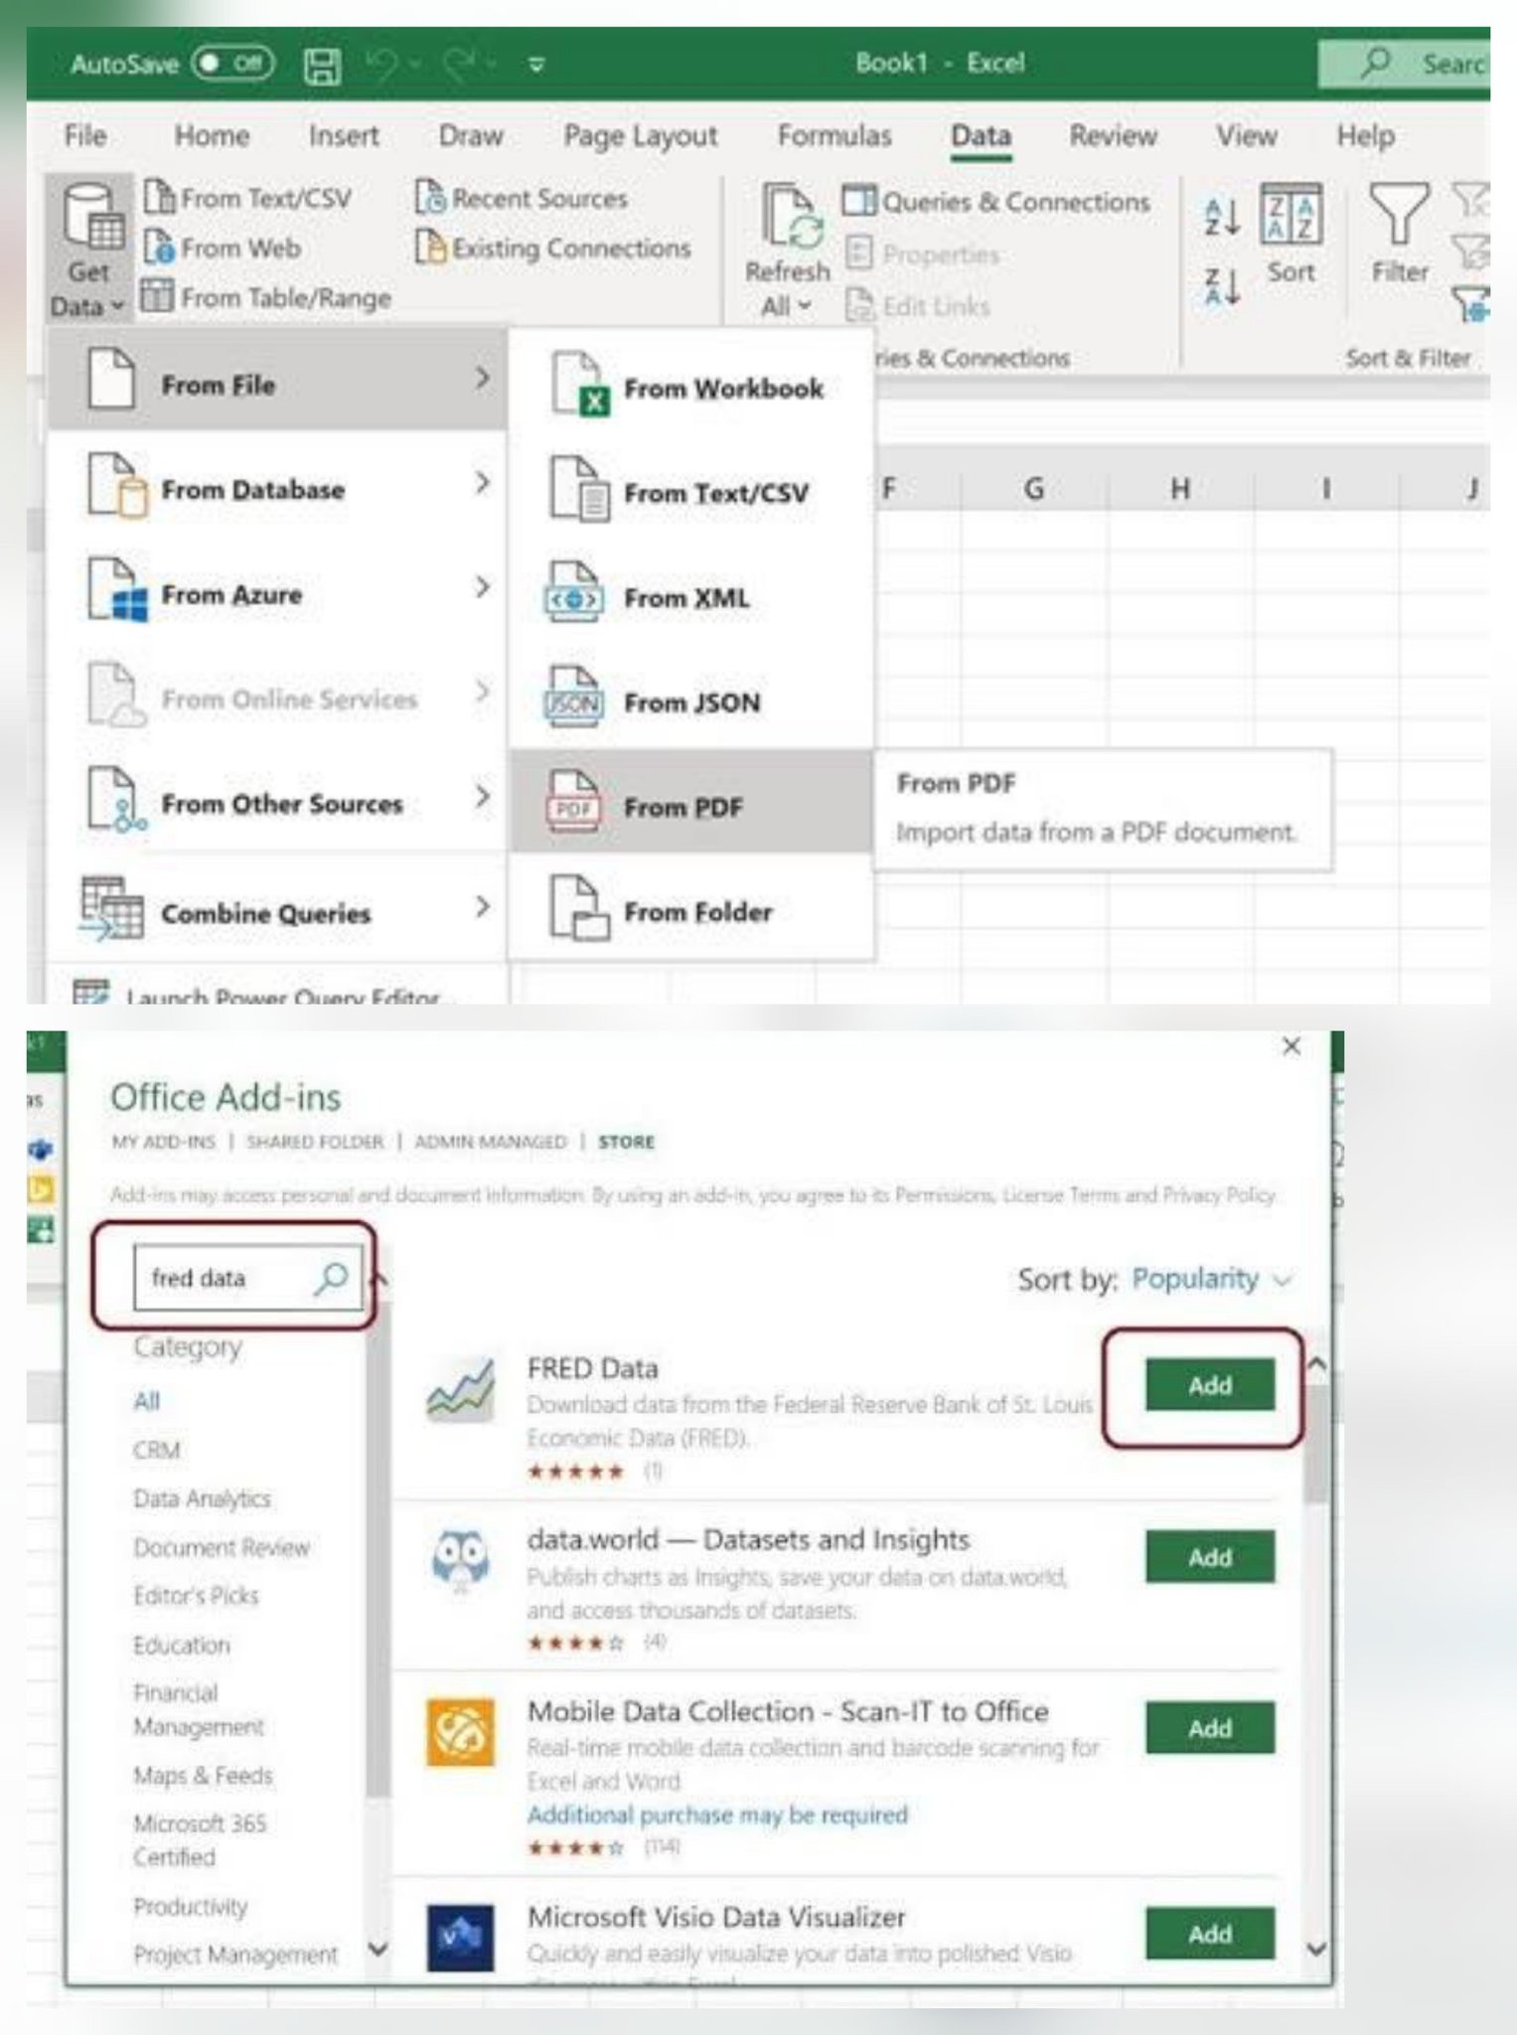Screen dimensions: 1517x2035
Task: Add the data.world add-in
Action: (1210, 1557)
